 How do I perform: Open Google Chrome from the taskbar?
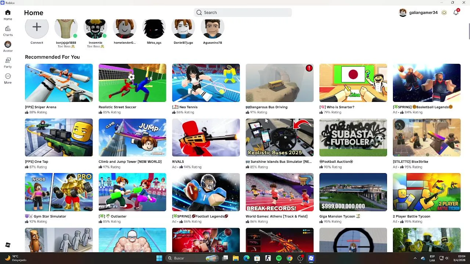pyautogui.click(x=289, y=258)
